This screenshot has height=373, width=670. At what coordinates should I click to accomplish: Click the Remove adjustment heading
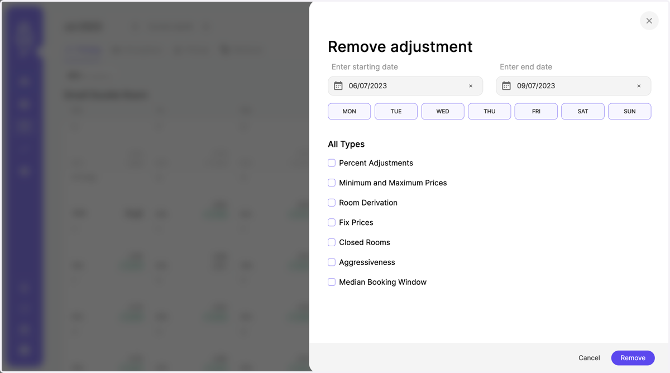click(x=400, y=46)
